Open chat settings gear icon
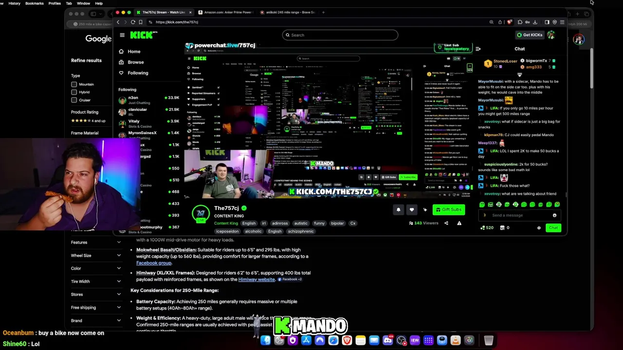 (539, 228)
